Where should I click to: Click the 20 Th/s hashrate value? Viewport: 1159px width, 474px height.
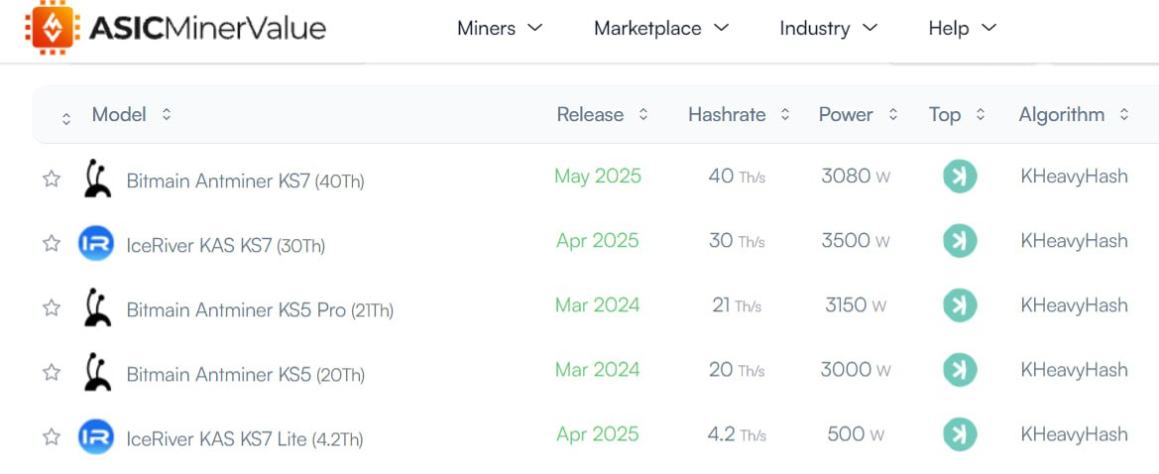click(737, 369)
